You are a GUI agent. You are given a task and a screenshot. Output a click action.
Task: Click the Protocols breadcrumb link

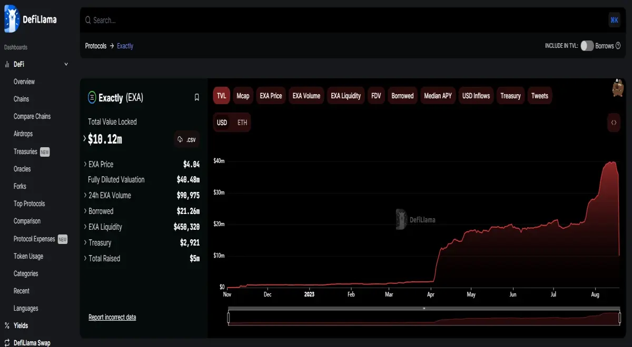point(96,46)
